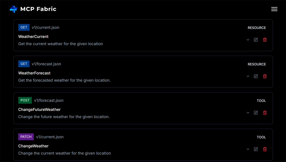
Task: Click the TOOL label on ChangeFutureWeather
Action: coord(261,101)
